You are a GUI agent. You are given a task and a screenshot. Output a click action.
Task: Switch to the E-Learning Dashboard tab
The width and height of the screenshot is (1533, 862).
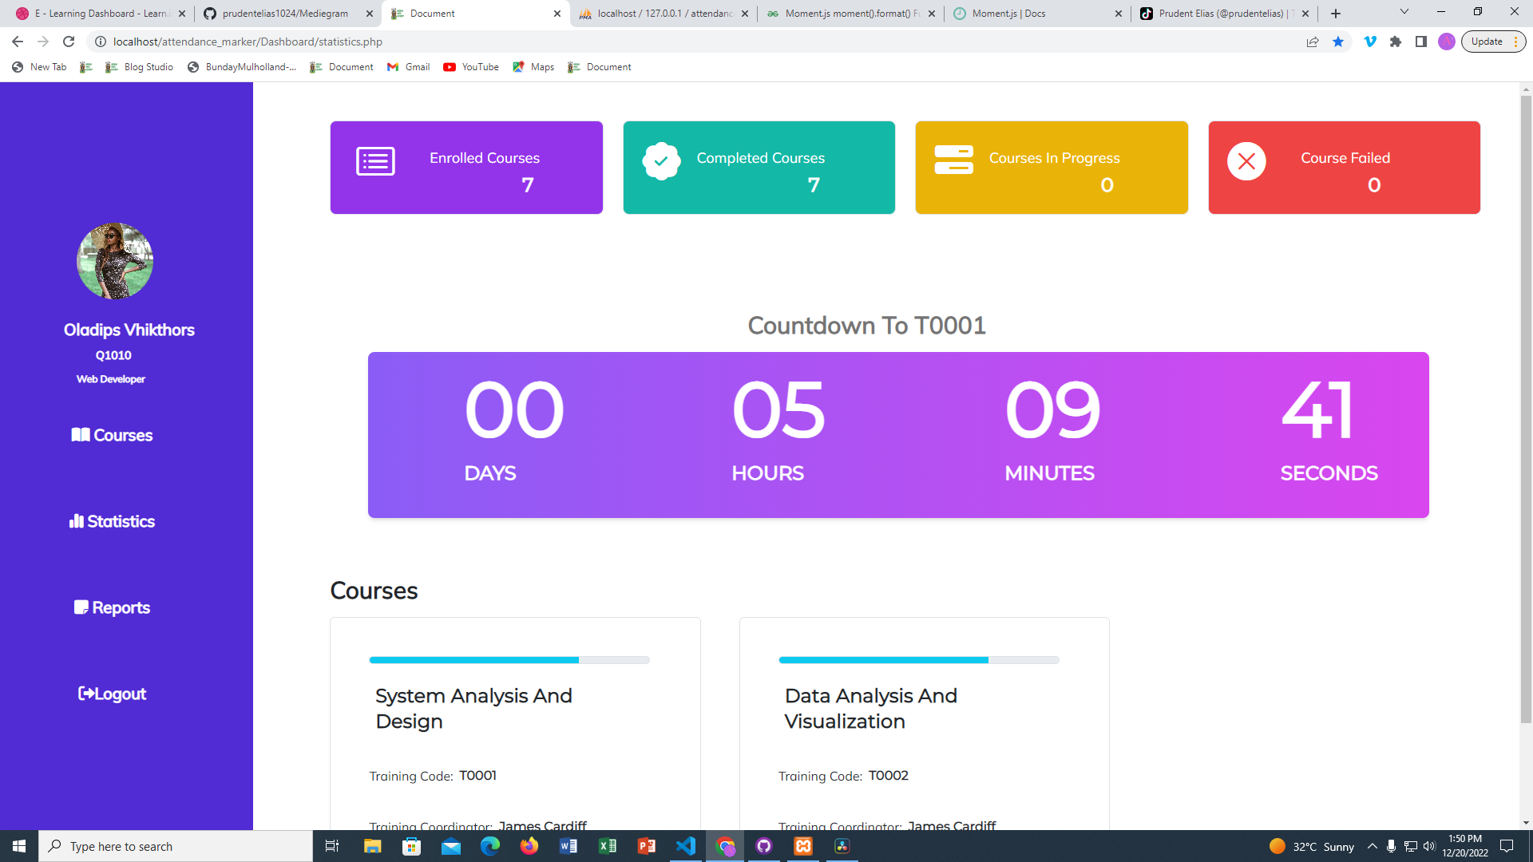click(96, 14)
